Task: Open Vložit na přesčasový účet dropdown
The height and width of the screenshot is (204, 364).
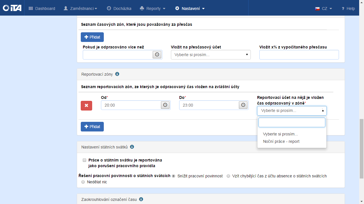Action: (x=211, y=55)
